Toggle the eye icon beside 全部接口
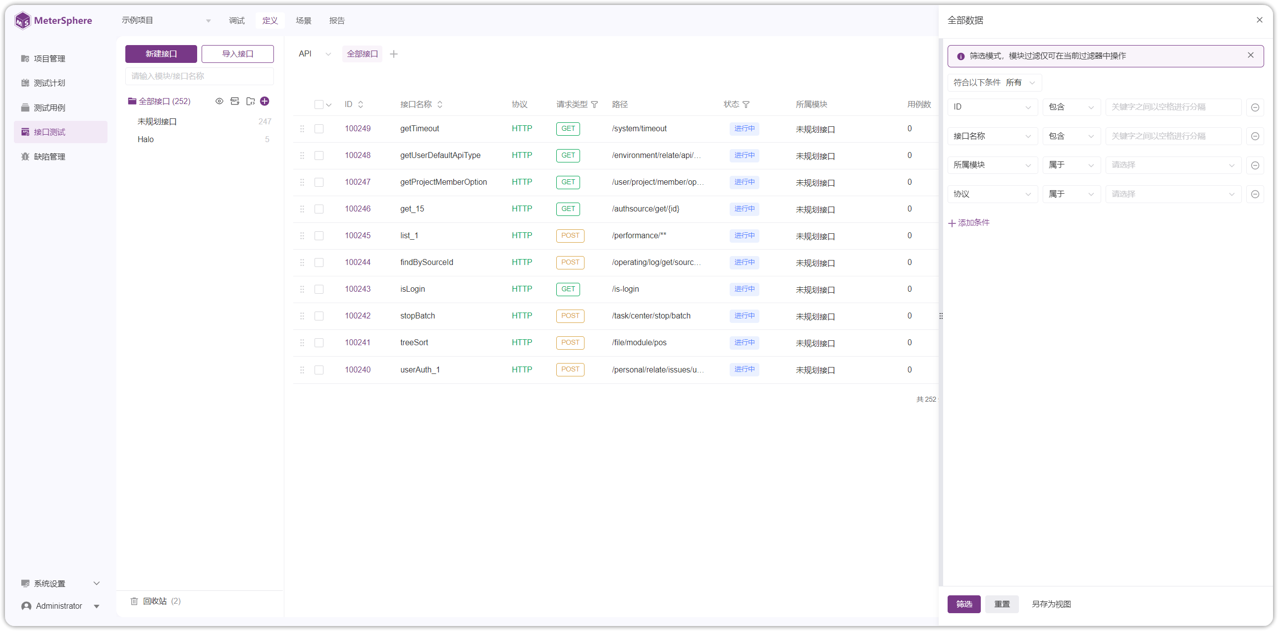Screen dimensions: 1278x631 click(x=219, y=101)
